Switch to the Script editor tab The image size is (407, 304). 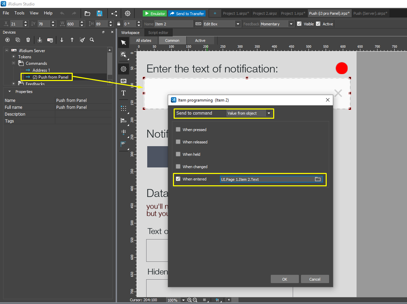158,33
